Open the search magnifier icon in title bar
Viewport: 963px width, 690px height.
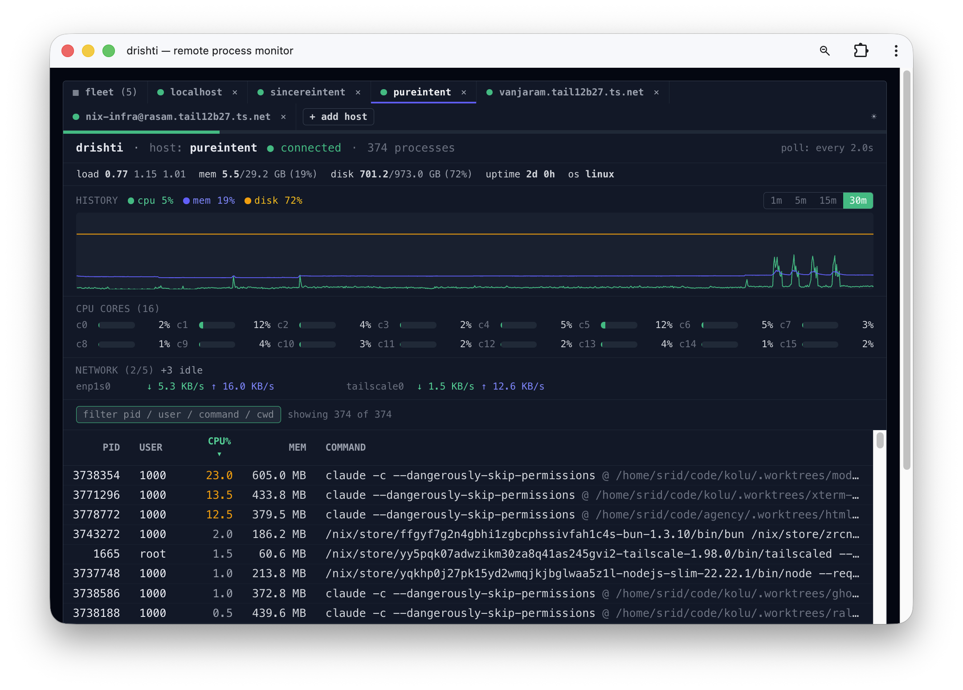coord(825,51)
